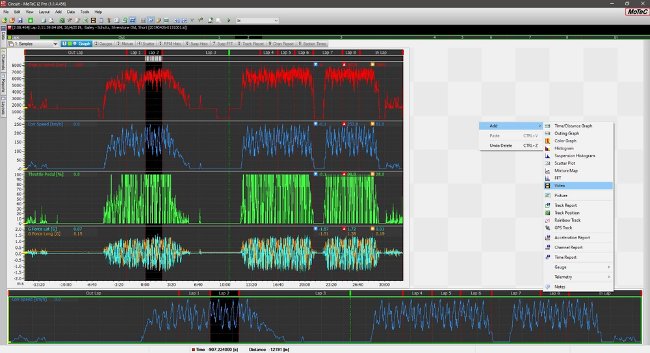650x353 pixels.
Task: Click the open-folder icon with green plus
Action: coord(4,20)
